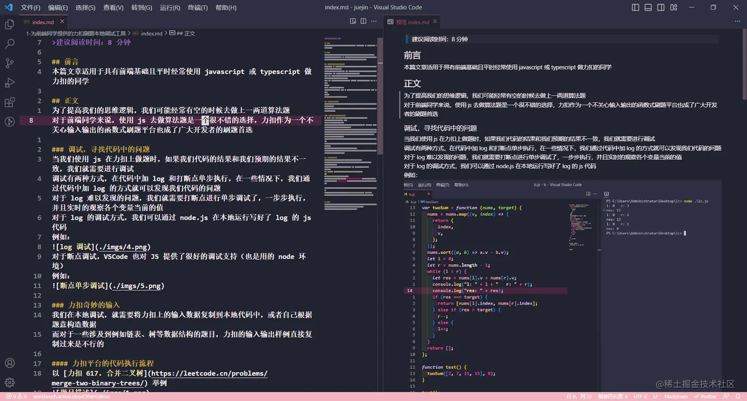Toggle the panel visibility layout control

pos(648,7)
